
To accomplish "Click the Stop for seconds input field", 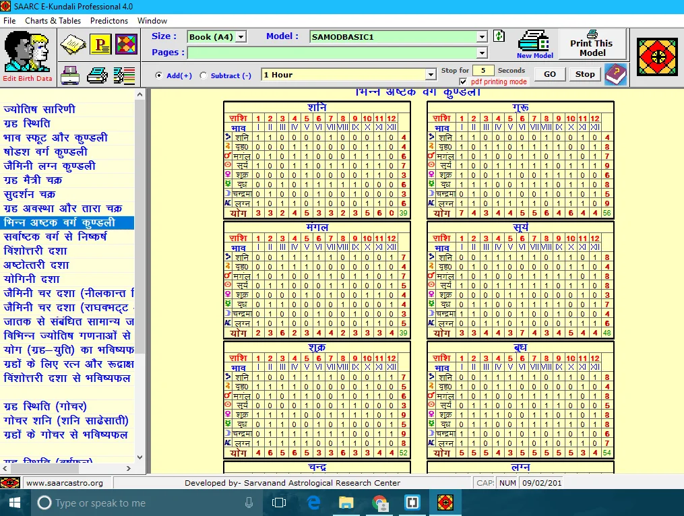I will (x=483, y=70).
